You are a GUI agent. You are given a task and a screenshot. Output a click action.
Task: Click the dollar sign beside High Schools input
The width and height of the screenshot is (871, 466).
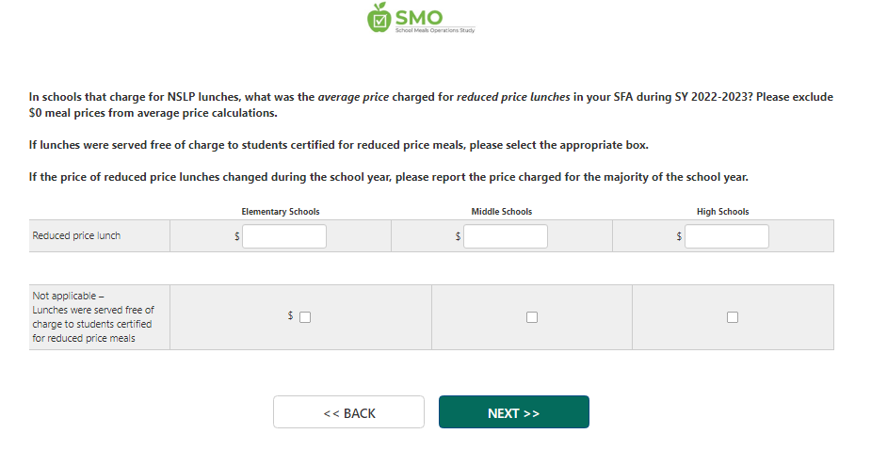click(x=679, y=237)
